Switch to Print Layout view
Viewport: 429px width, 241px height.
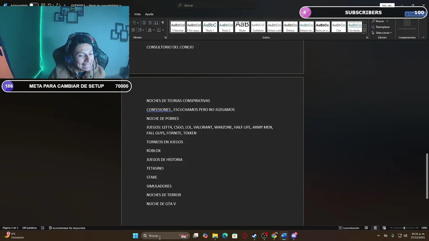(x=375, y=228)
